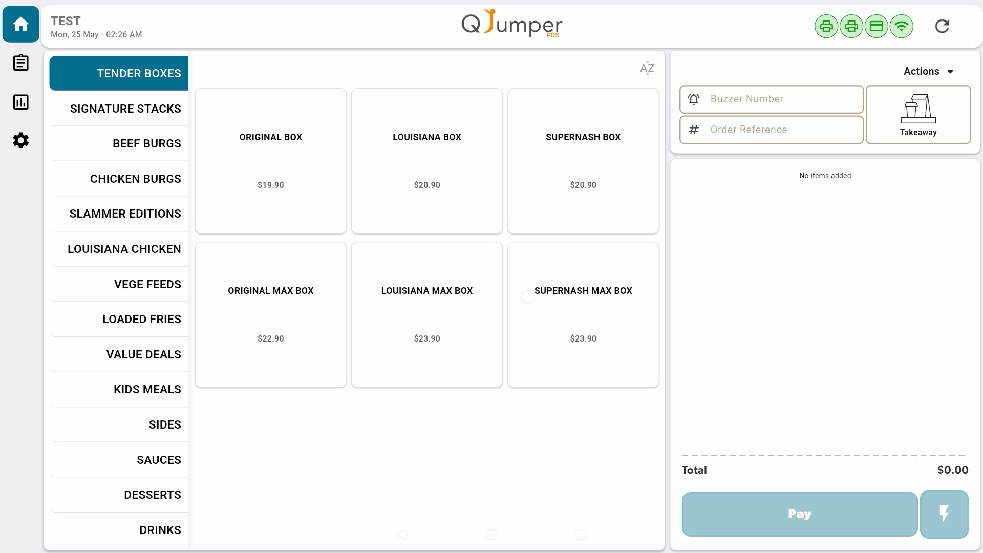Open the reports chart icon

[x=21, y=102]
